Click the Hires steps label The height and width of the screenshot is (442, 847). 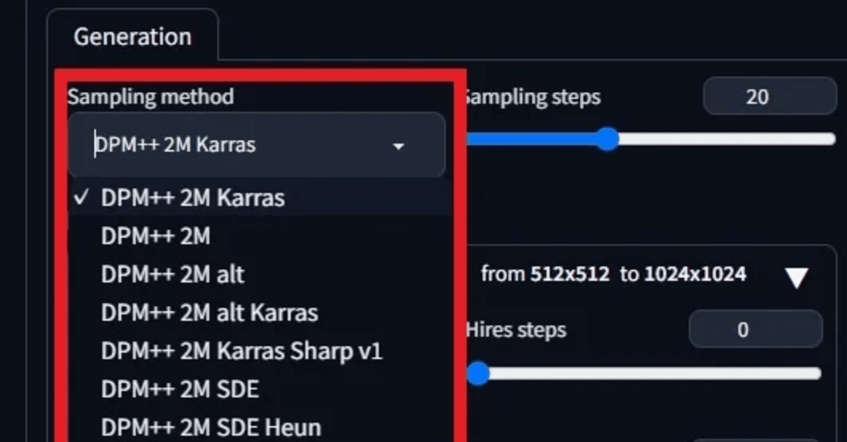[516, 329]
